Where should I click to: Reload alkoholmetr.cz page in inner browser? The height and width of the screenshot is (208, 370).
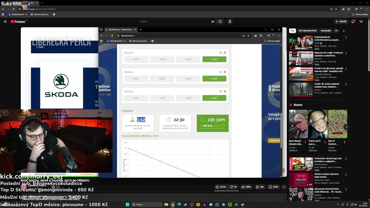tap(112, 36)
